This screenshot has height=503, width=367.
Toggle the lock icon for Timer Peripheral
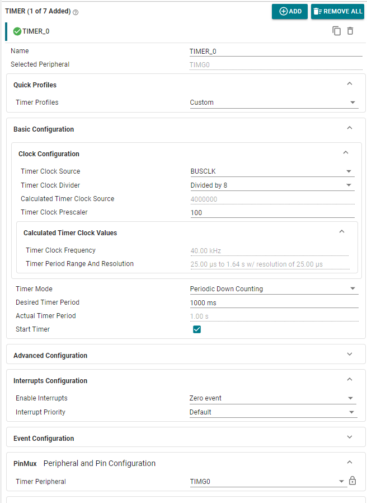pyautogui.click(x=352, y=481)
